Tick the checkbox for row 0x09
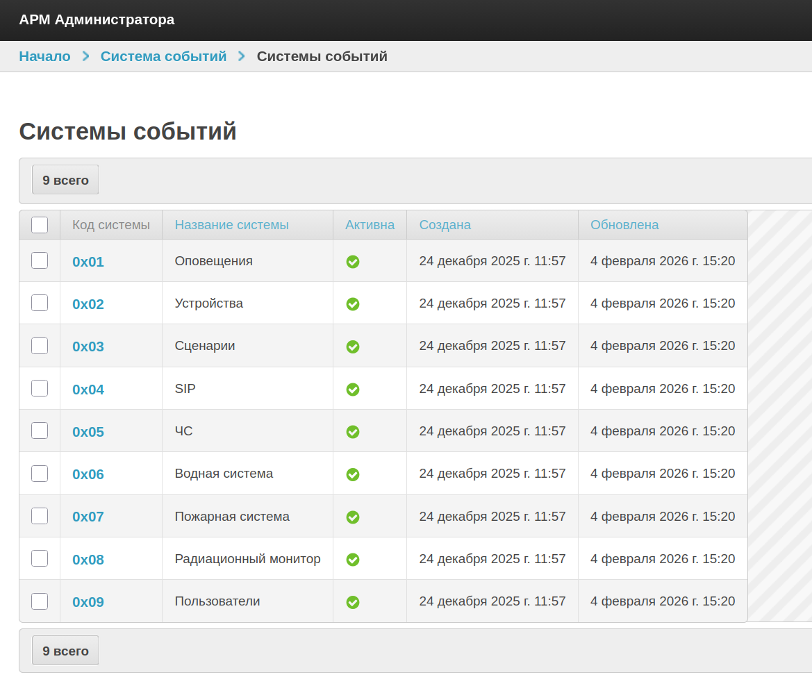The height and width of the screenshot is (693, 812). point(40,601)
